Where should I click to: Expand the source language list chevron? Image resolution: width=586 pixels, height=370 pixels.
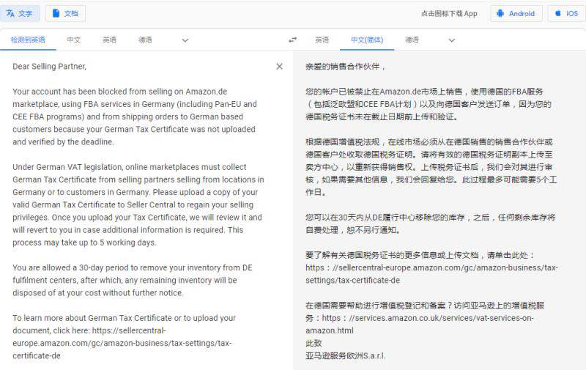(185, 40)
